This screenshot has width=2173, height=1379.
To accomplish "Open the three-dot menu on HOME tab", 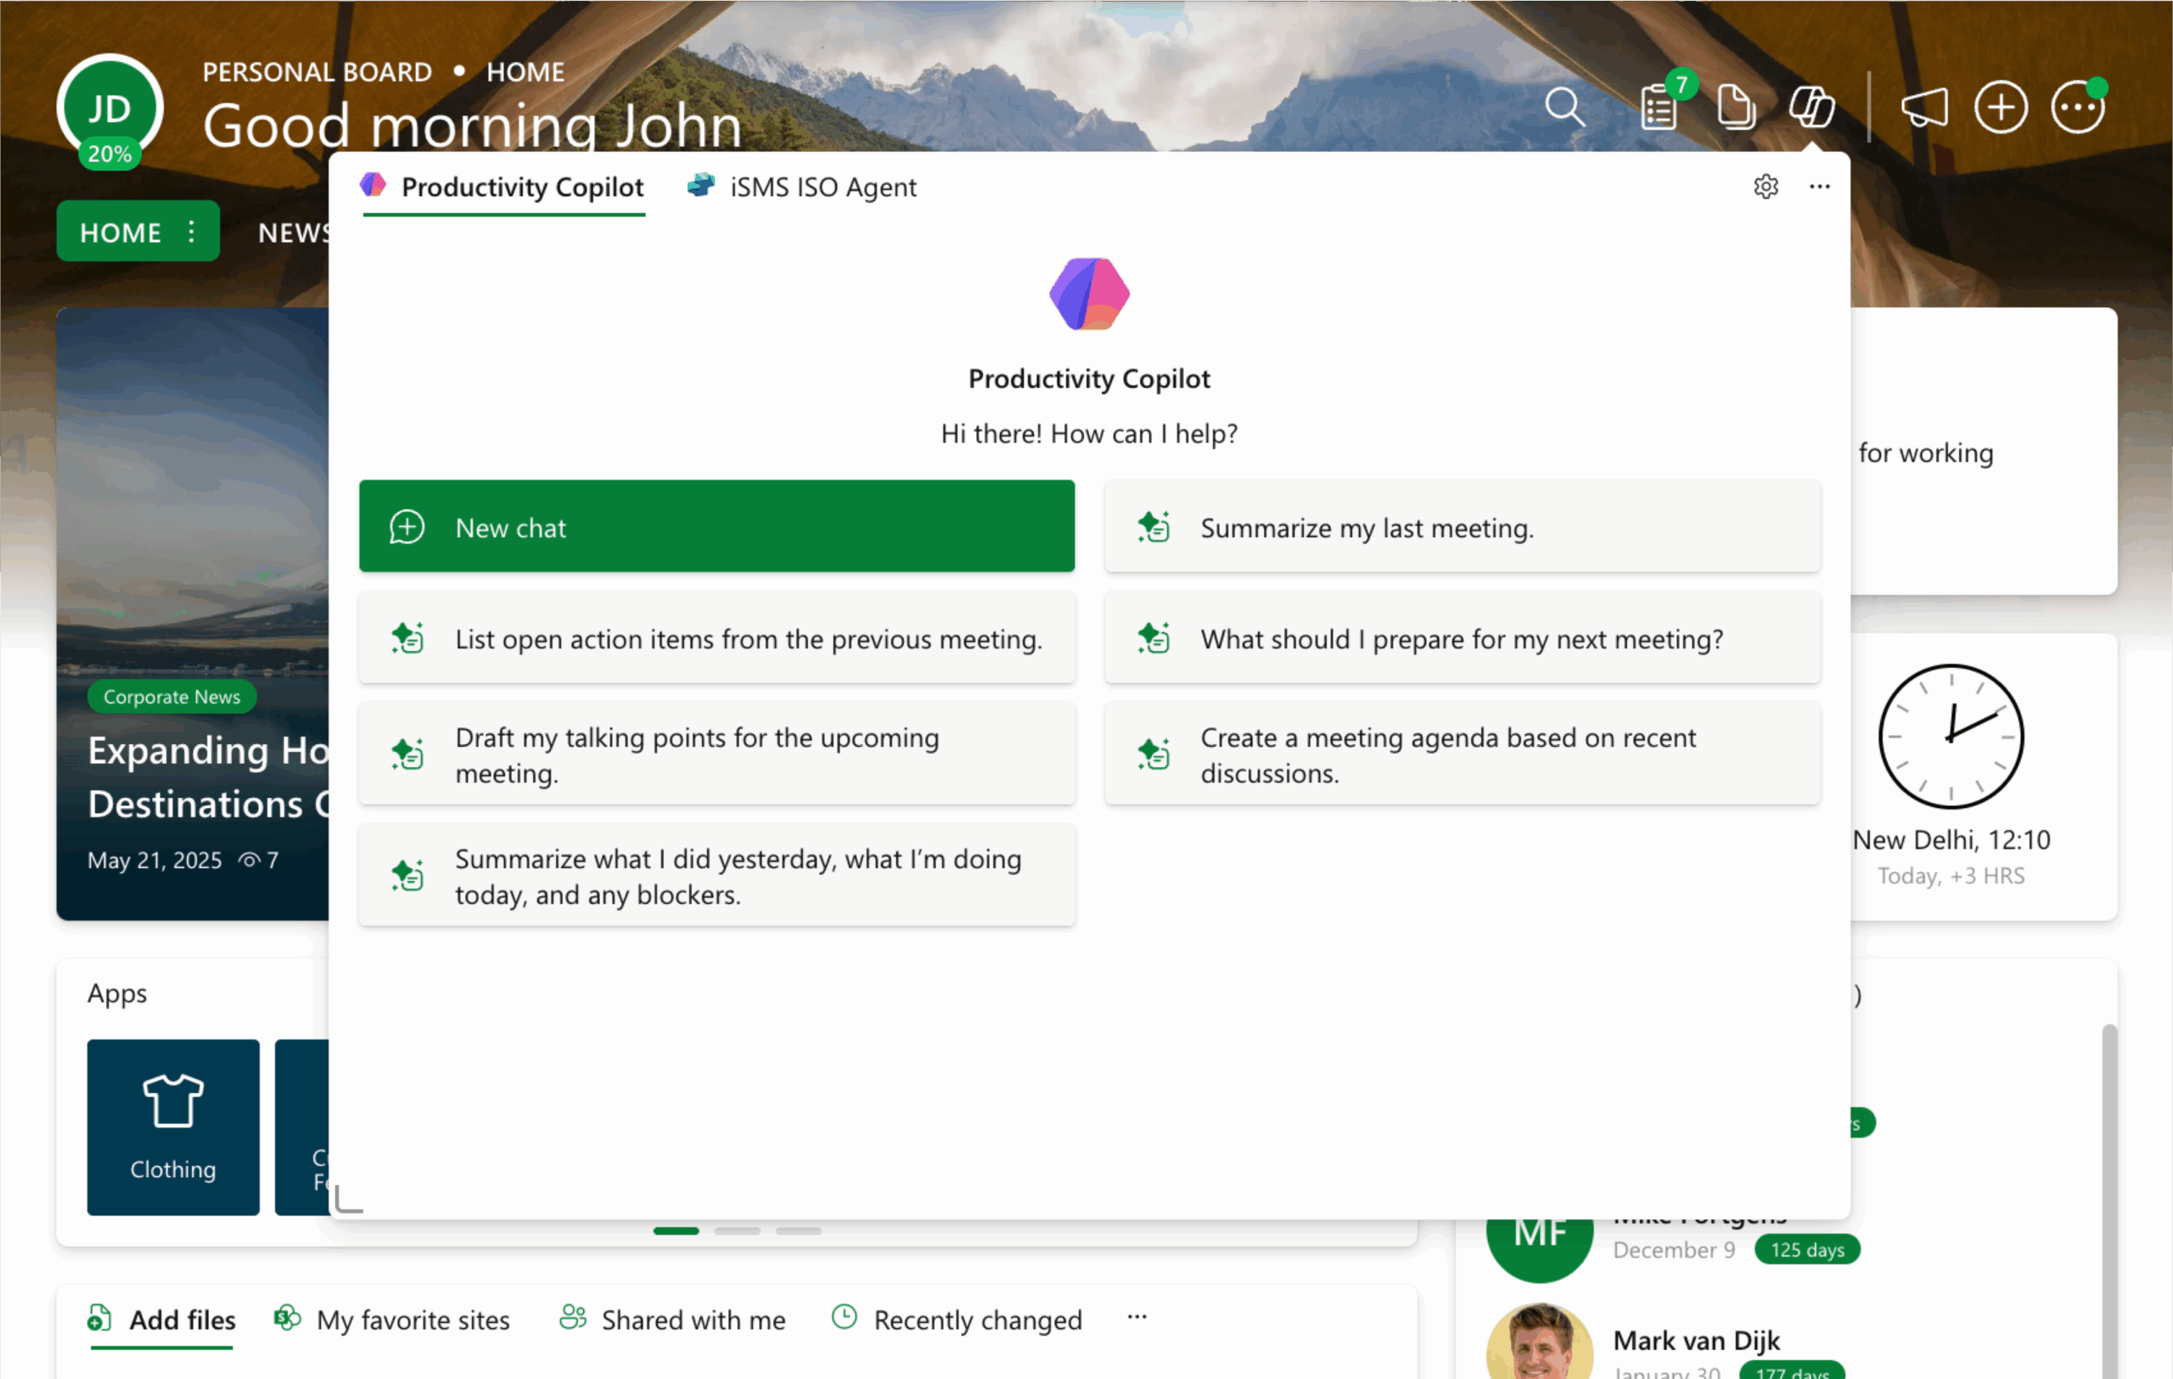I will point(191,232).
